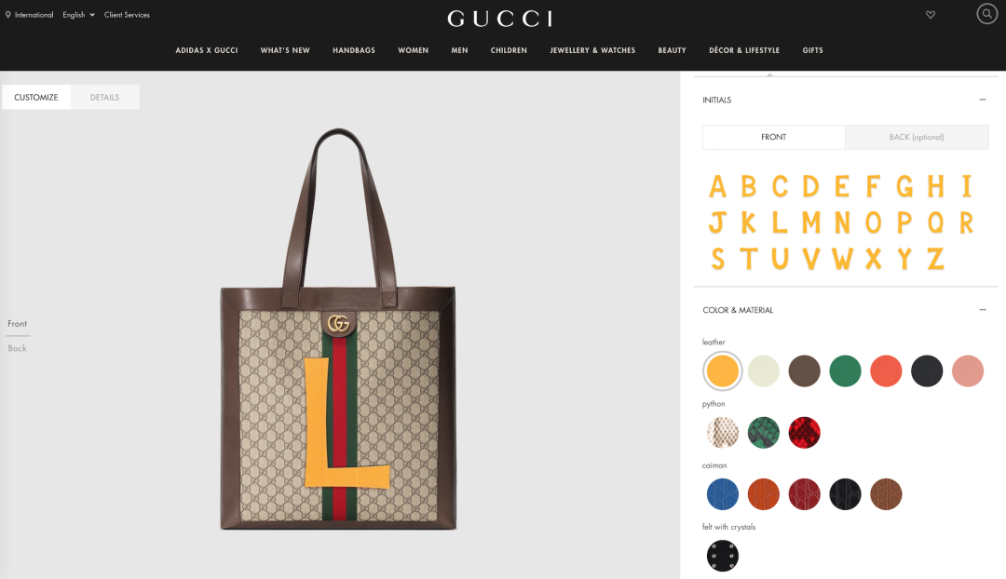Open the search magnifier icon
This screenshot has height=579, width=1006.
coord(986,13)
